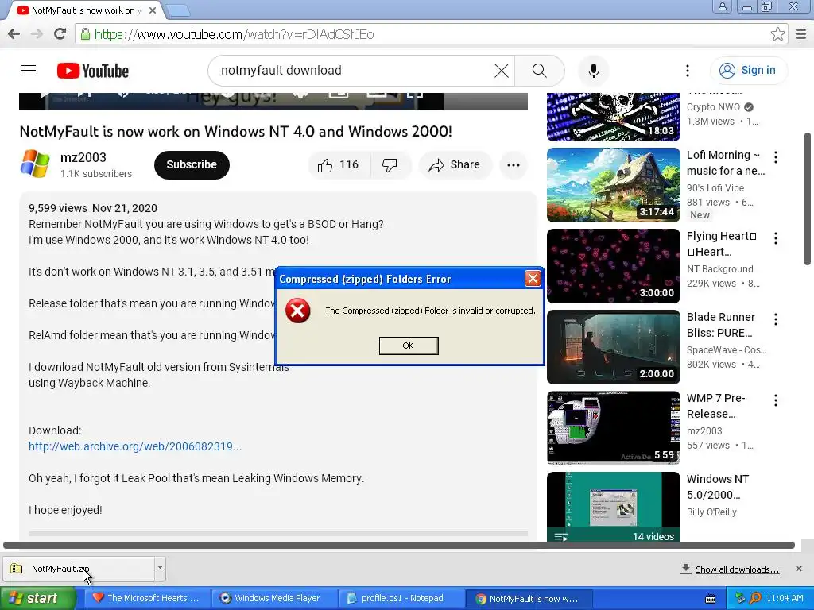
Task: Click the Lofi Morning video title
Action: coord(726,163)
